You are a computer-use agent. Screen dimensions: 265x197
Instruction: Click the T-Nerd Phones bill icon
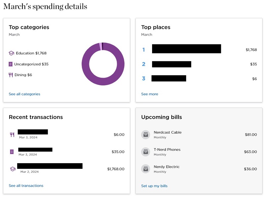[x=146, y=152]
